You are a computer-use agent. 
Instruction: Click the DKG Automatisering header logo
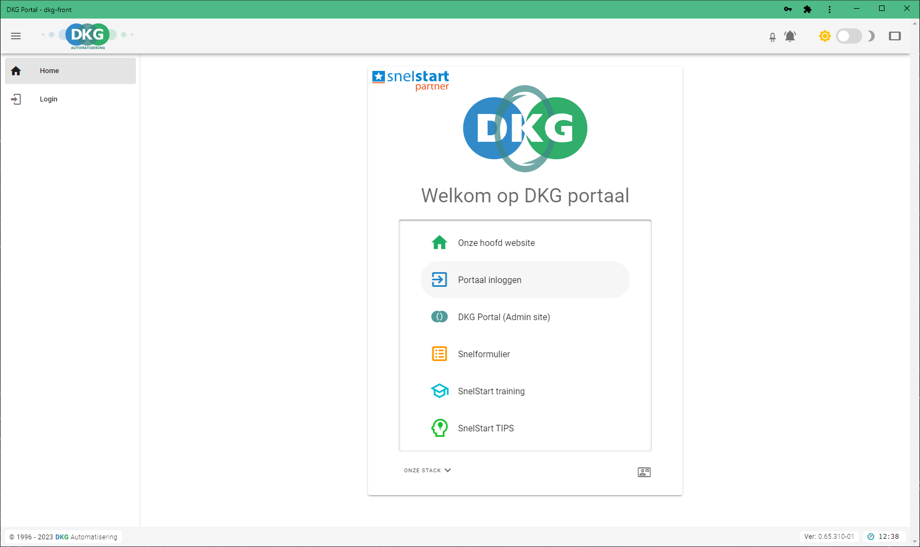pyautogui.click(x=88, y=36)
